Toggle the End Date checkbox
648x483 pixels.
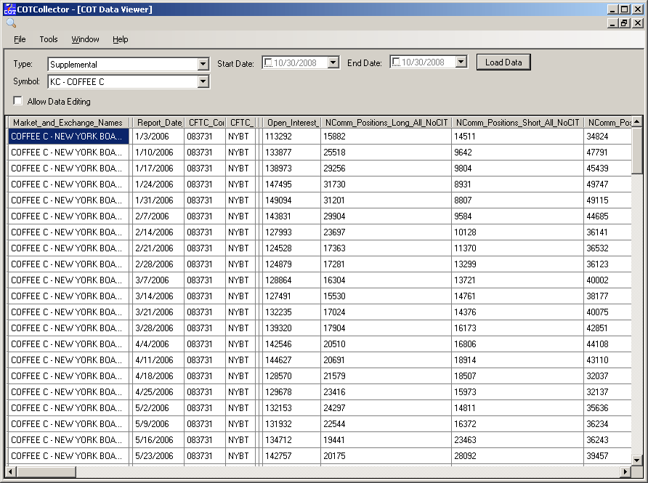pyautogui.click(x=396, y=62)
